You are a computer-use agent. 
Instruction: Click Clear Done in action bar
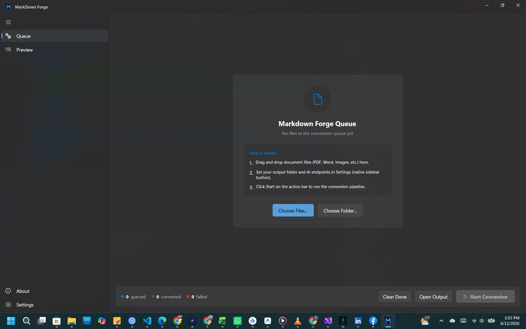coord(394,297)
